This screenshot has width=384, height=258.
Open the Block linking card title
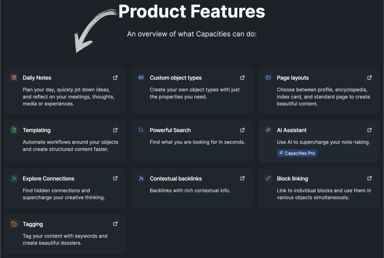click(x=292, y=178)
